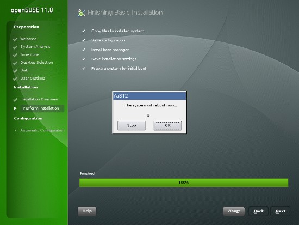Click the Desktop Selection checkmark icon
299x225 pixels.
click(x=15, y=63)
